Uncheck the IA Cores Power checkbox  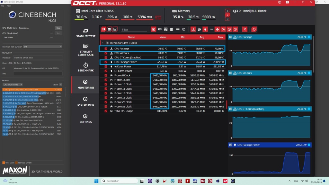pos(106,66)
